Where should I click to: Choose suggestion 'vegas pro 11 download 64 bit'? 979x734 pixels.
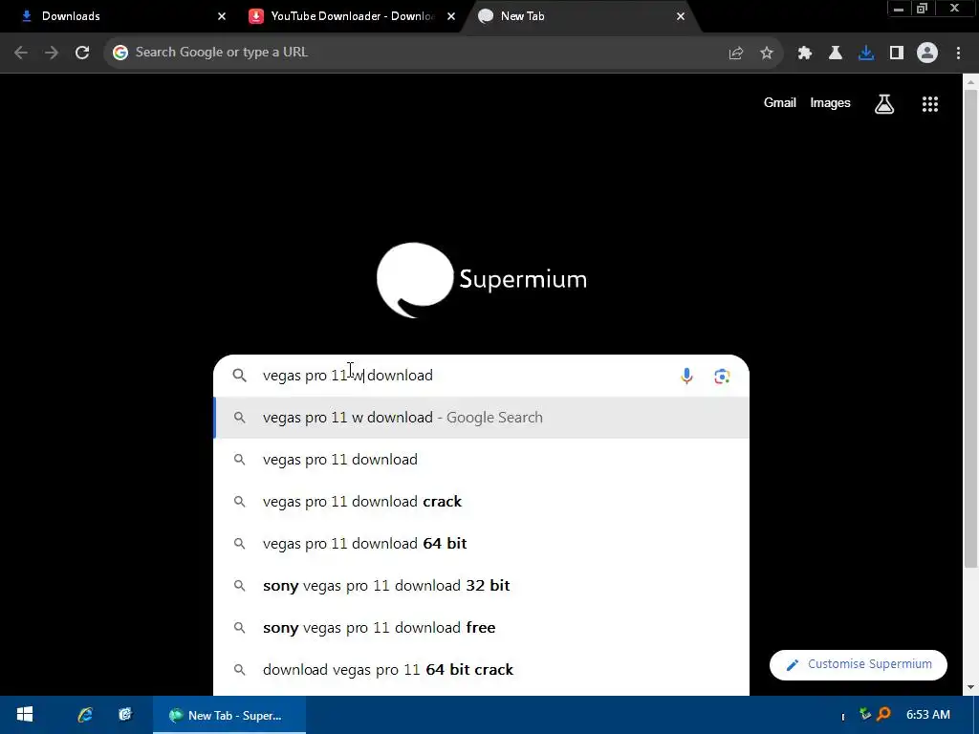pos(482,544)
